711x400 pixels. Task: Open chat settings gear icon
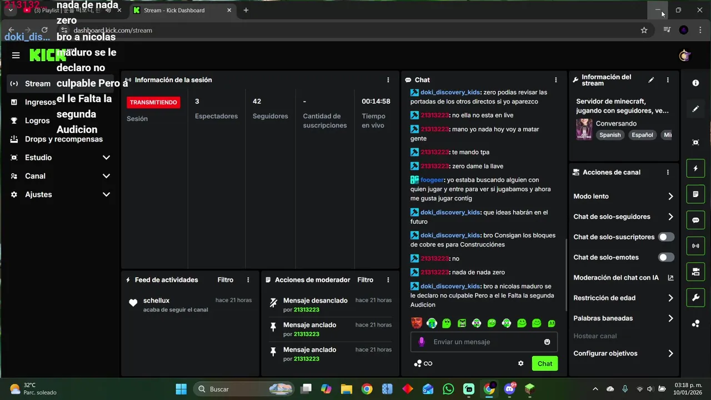click(x=520, y=363)
